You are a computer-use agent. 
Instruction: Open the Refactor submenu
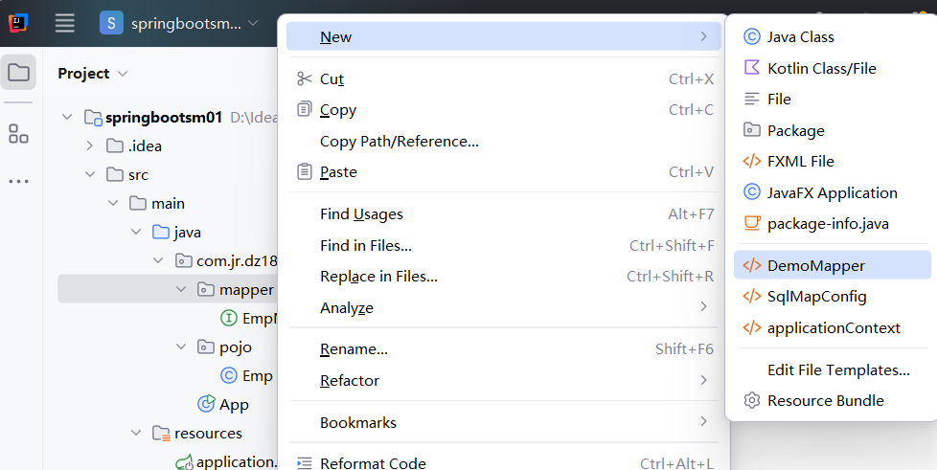pos(504,380)
